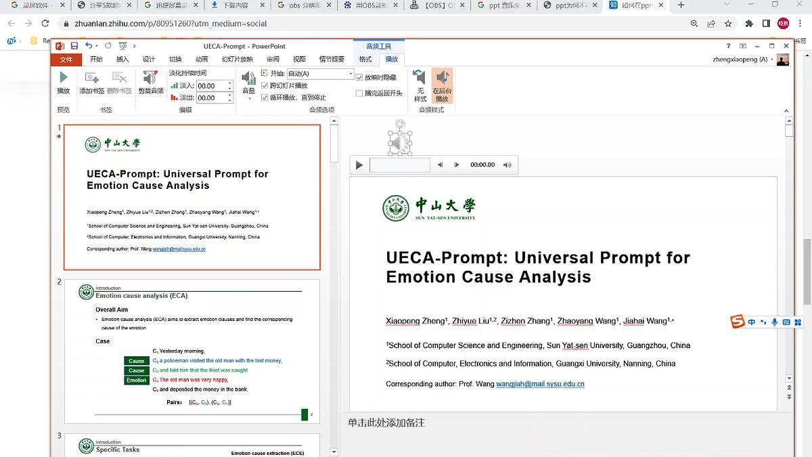
Task: Click the wangjiah@mail.sysu.edu.cn link on main slide
Action: point(540,384)
